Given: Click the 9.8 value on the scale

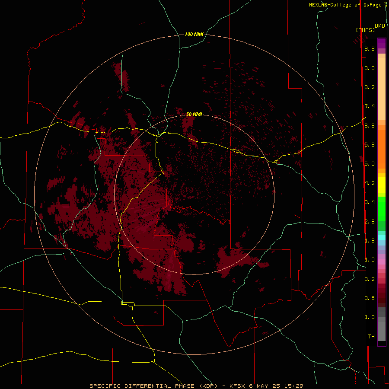Looking at the screenshot, I should 370,48.
